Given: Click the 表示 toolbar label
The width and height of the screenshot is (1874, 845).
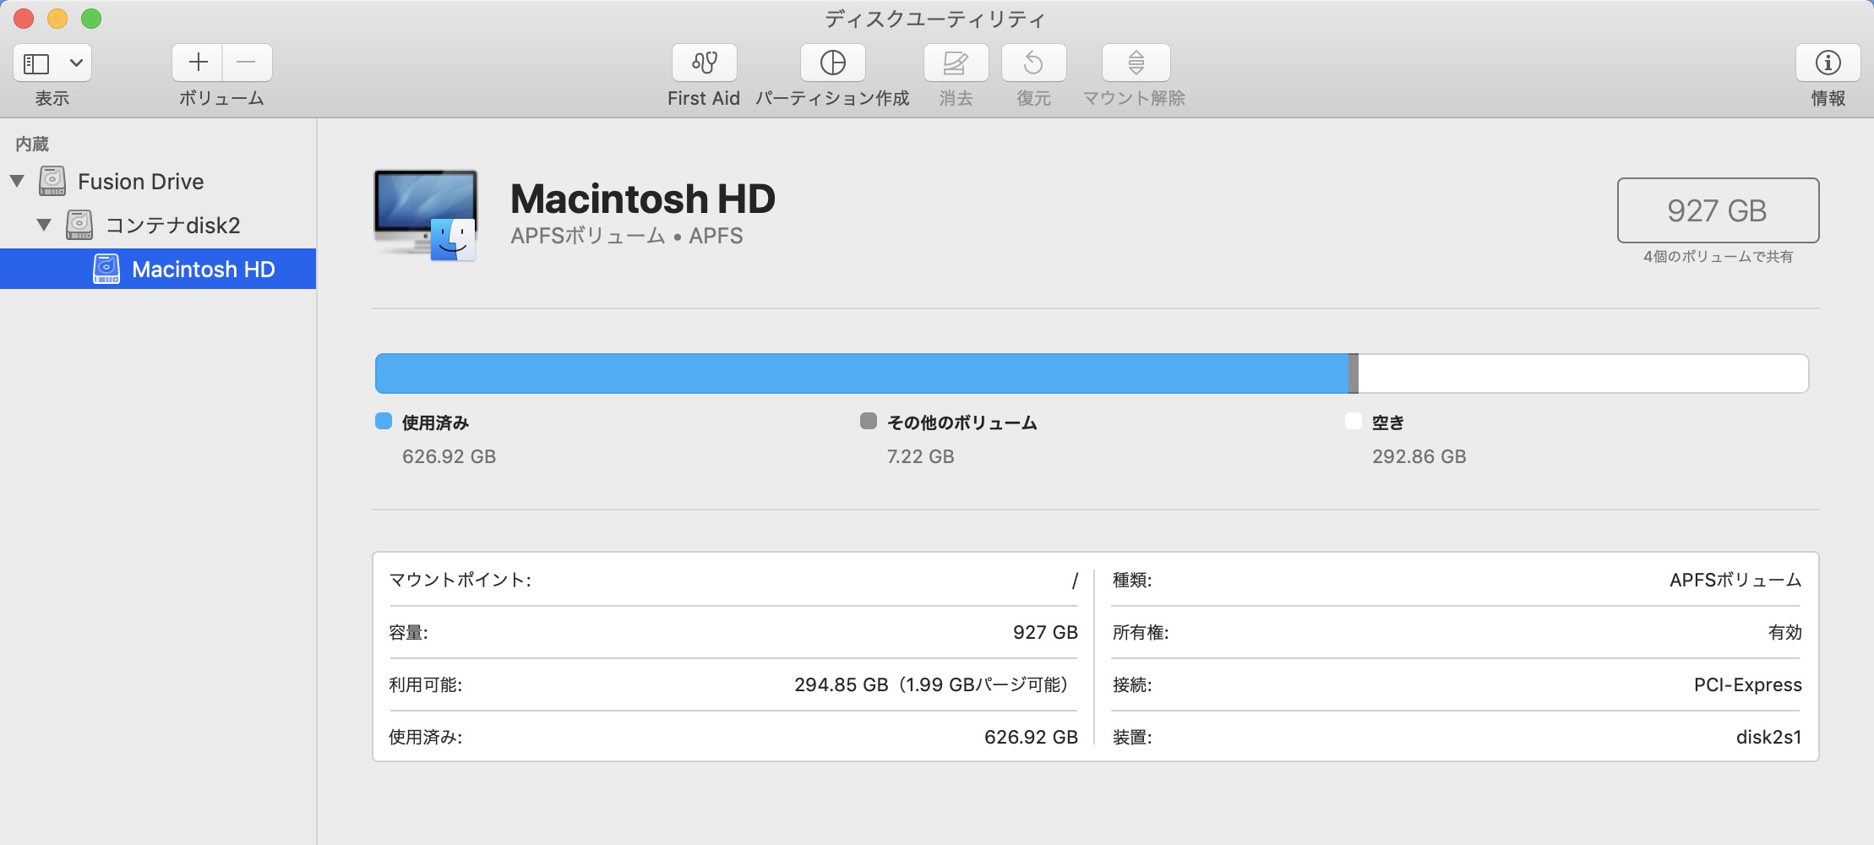Looking at the screenshot, I should 52,98.
